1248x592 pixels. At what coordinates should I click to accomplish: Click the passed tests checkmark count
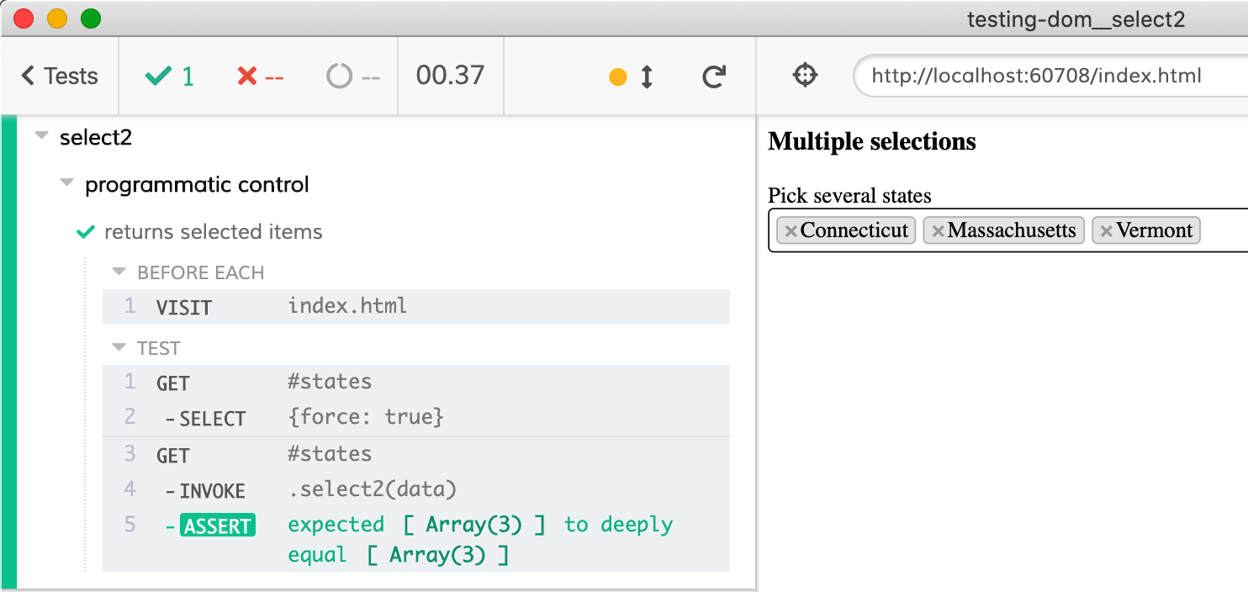170,77
